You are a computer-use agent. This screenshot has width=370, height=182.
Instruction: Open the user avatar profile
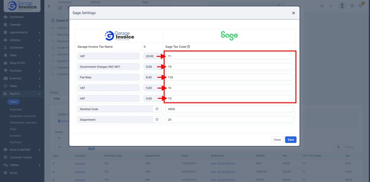[342, 6]
